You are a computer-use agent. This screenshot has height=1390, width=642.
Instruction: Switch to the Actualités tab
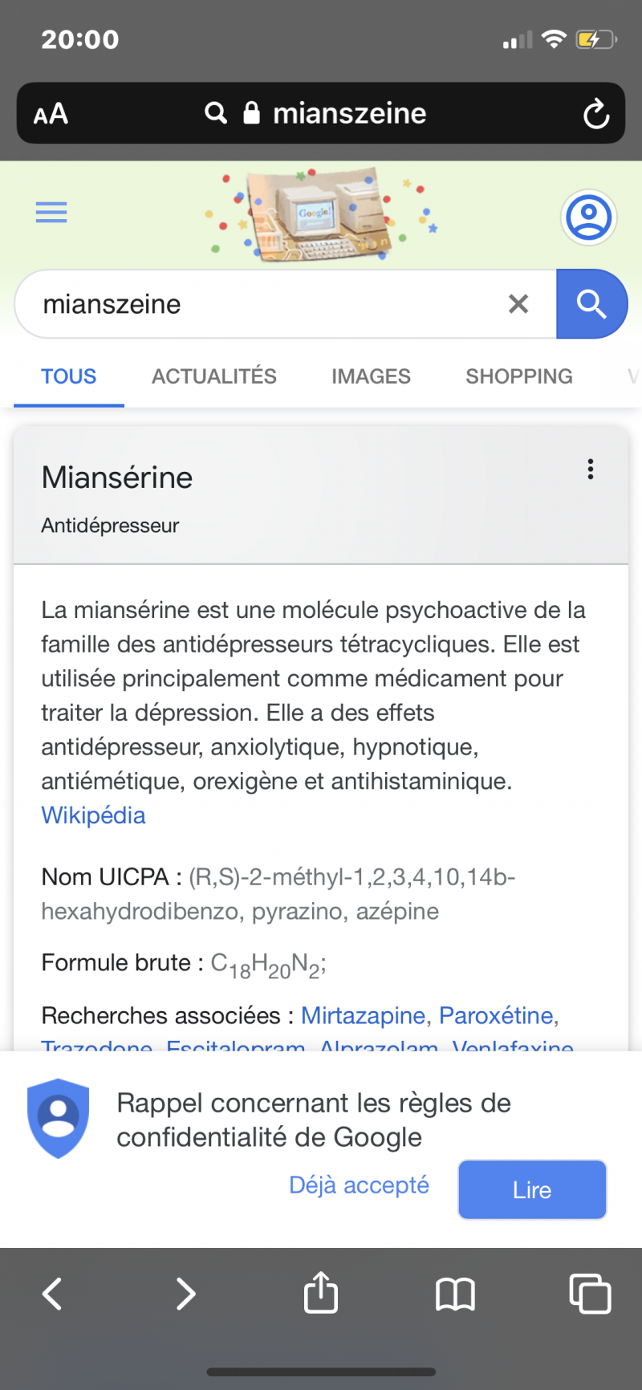tap(214, 376)
